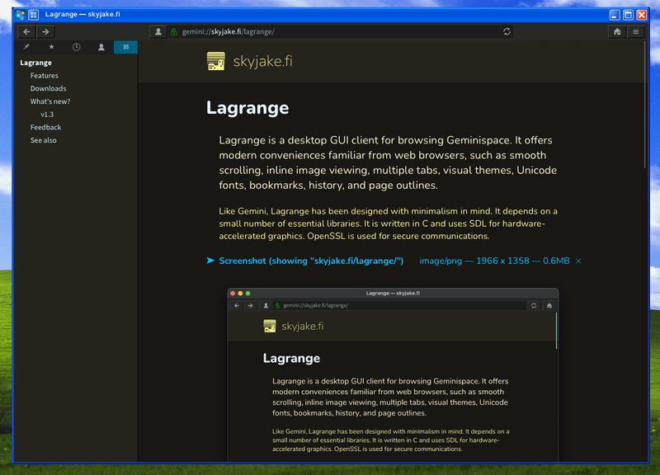Click the page vertical scrollbar
Image resolution: width=660 pixels, height=475 pixels.
644,106
